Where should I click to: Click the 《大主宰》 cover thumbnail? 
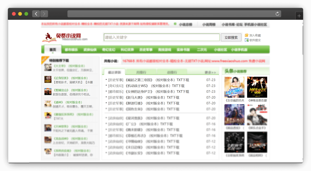point(48,67)
